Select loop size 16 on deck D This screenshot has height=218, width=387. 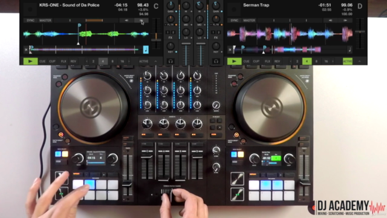point(326,61)
